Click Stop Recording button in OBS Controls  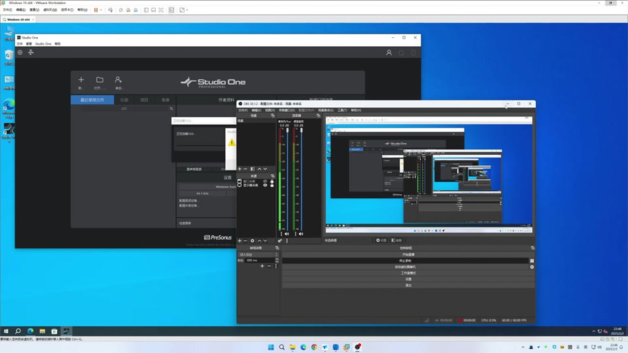406,261
